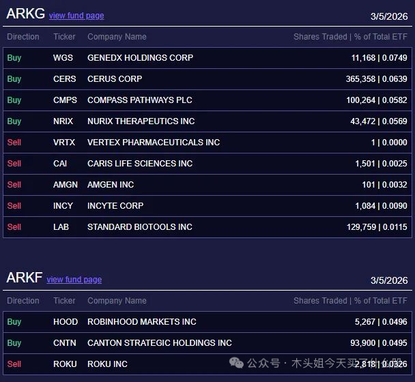Screen dimensions: 415x382
Task: Select the INCY ticker cell
Action: [63, 206]
